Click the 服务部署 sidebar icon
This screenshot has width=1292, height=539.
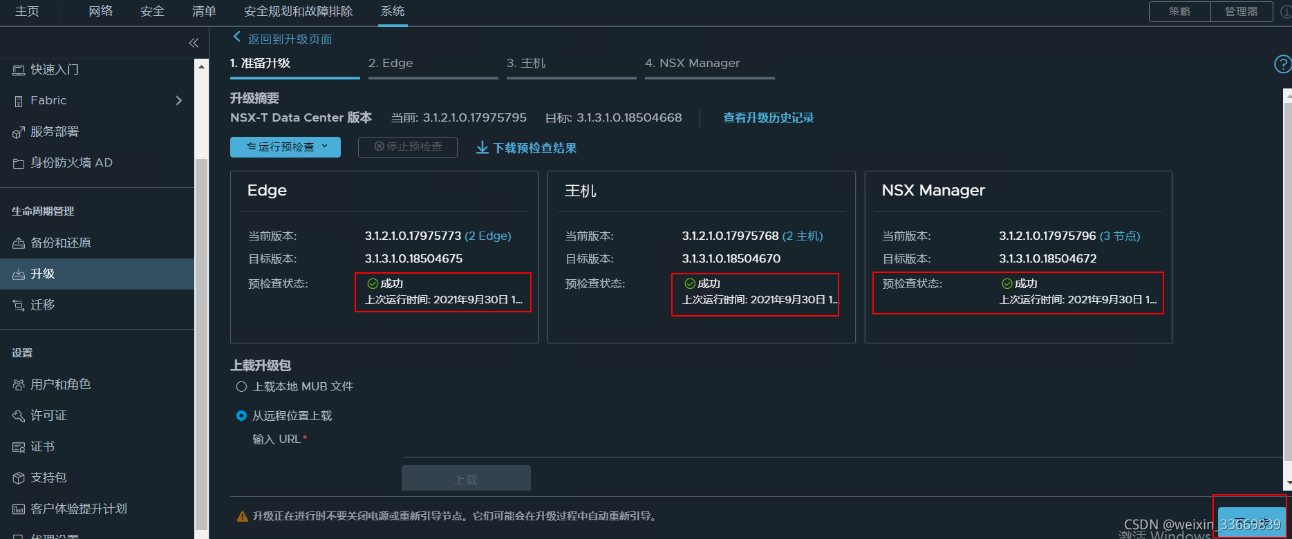pyautogui.click(x=19, y=132)
